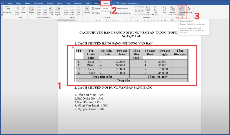This screenshot has height=135, width=230.
Task: Open the Formula dialog
Action: pos(189,10)
